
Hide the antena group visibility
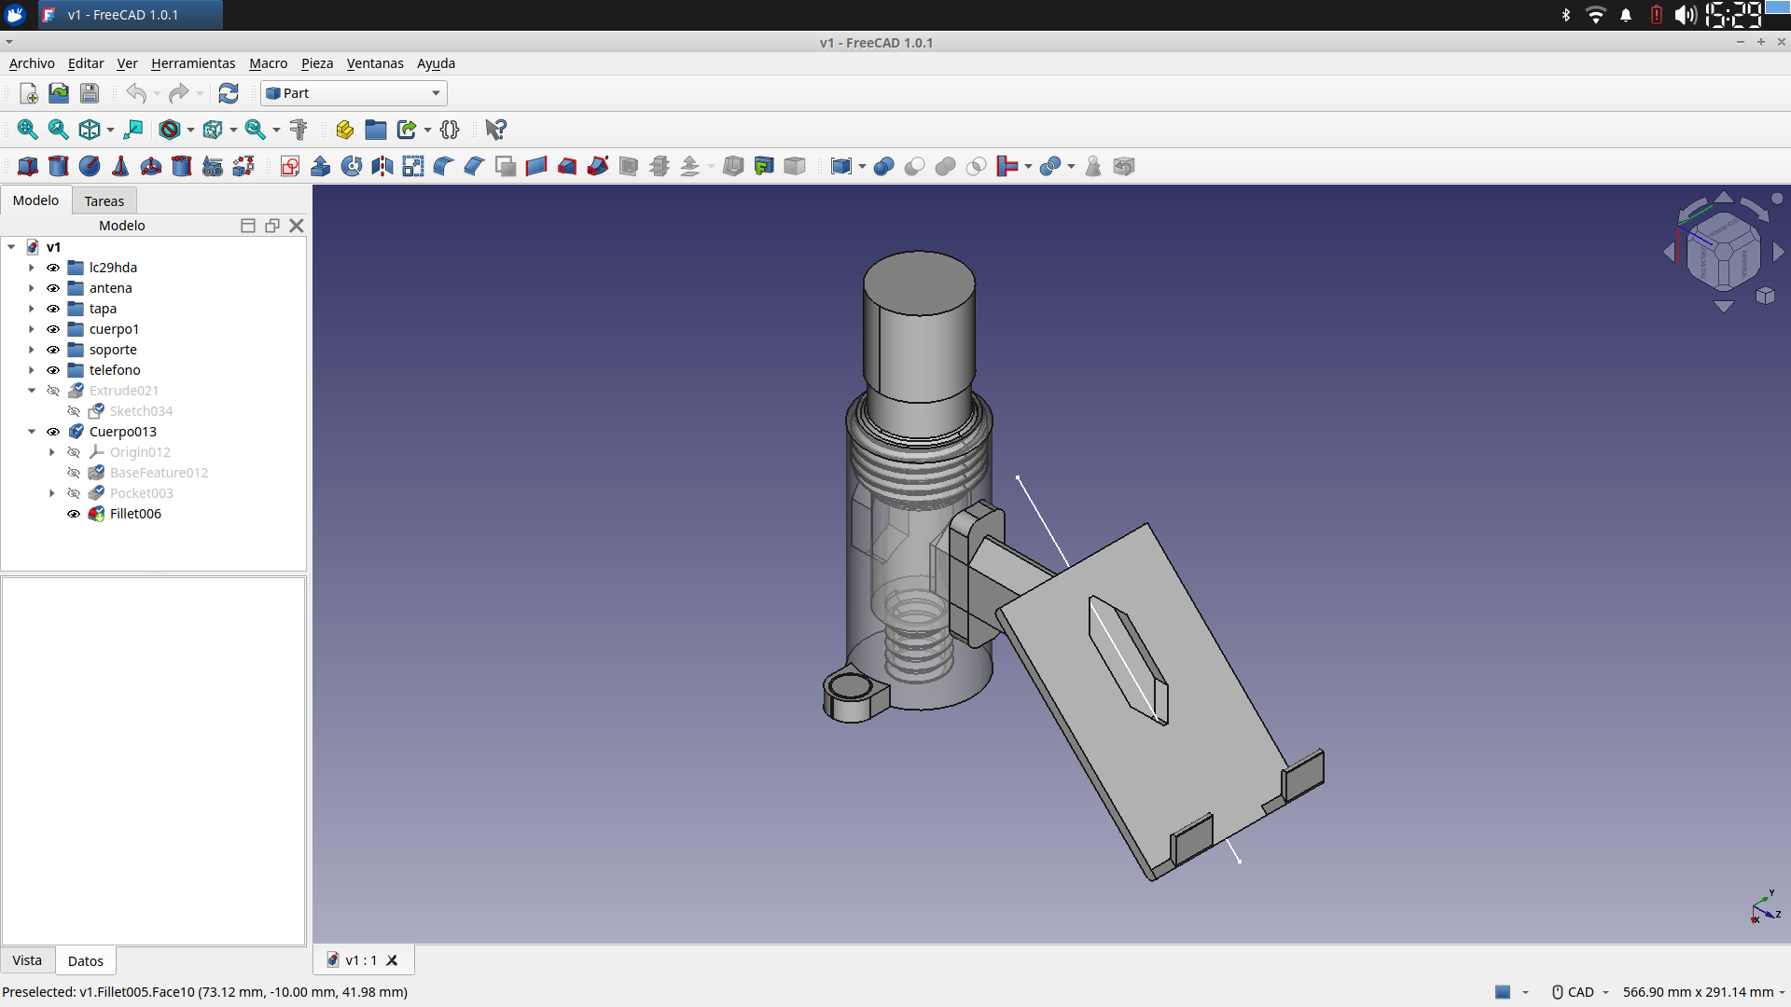click(x=53, y=288)
